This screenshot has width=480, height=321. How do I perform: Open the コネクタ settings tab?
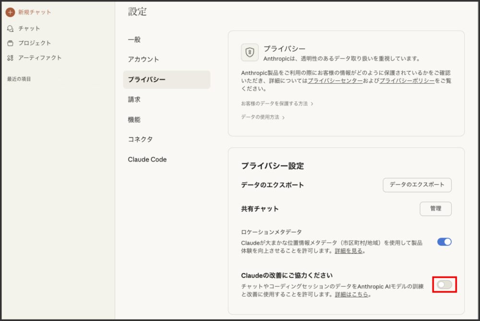[140, 139]
